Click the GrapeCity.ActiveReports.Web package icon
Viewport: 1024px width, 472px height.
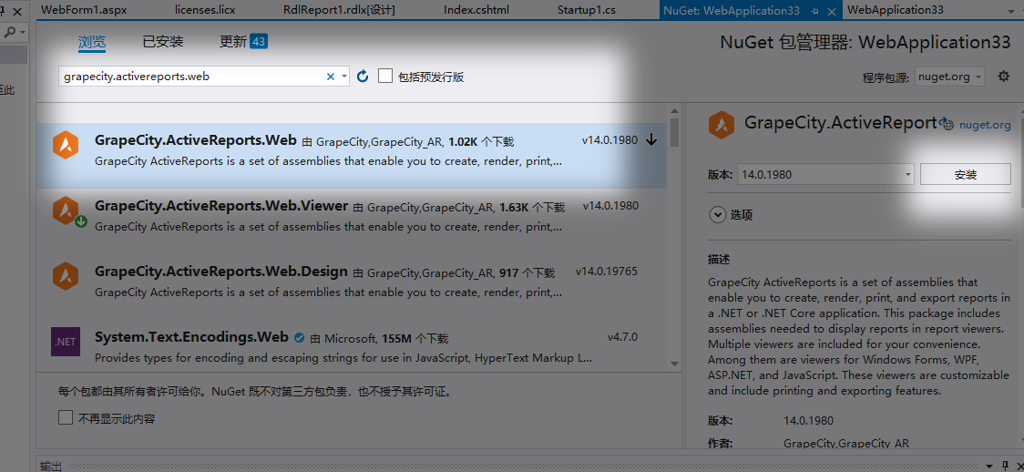pos(66,144)
